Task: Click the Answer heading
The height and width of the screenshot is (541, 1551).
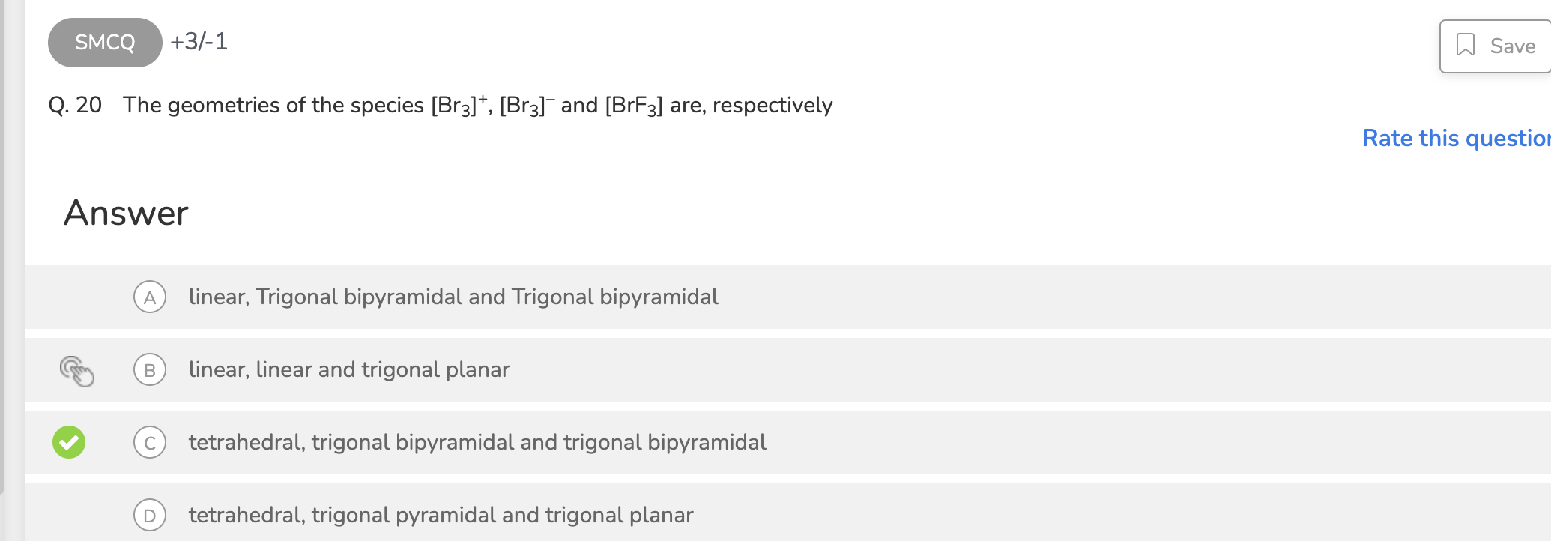Action: pyautogui.click(x=126, y=213)
